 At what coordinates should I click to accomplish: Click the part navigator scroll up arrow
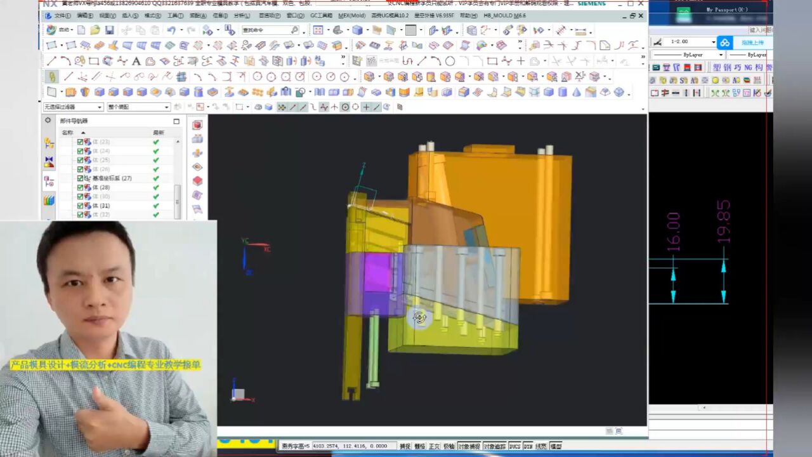178,142
